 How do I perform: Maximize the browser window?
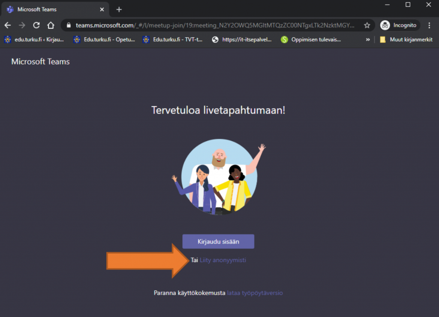(408, 5)
